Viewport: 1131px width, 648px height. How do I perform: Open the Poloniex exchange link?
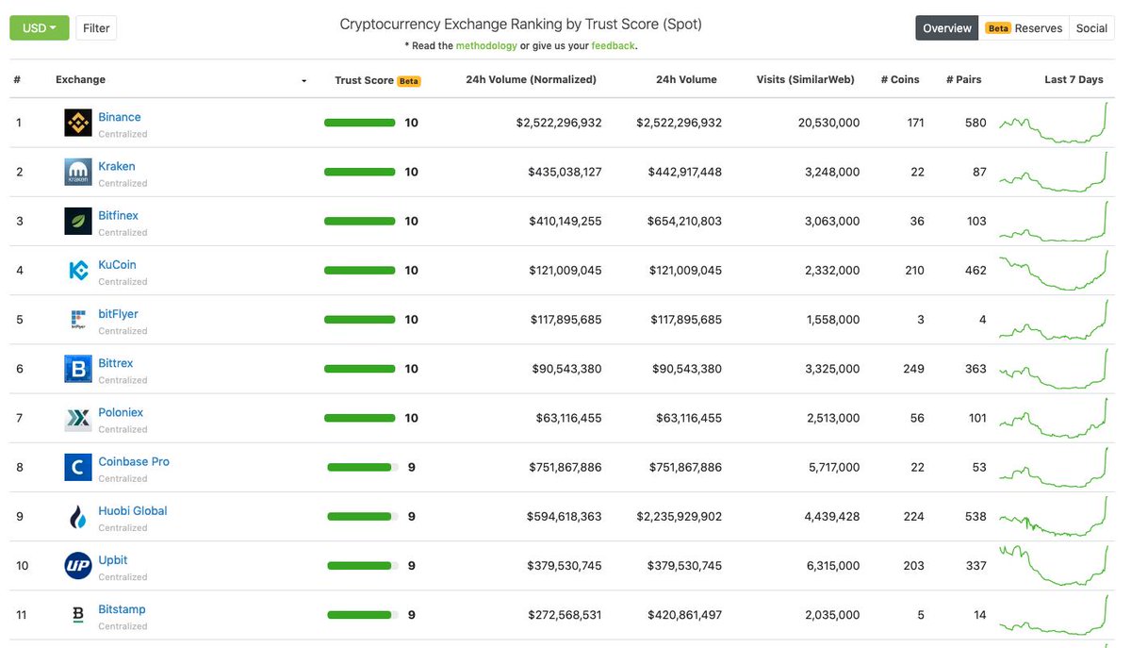121,412
